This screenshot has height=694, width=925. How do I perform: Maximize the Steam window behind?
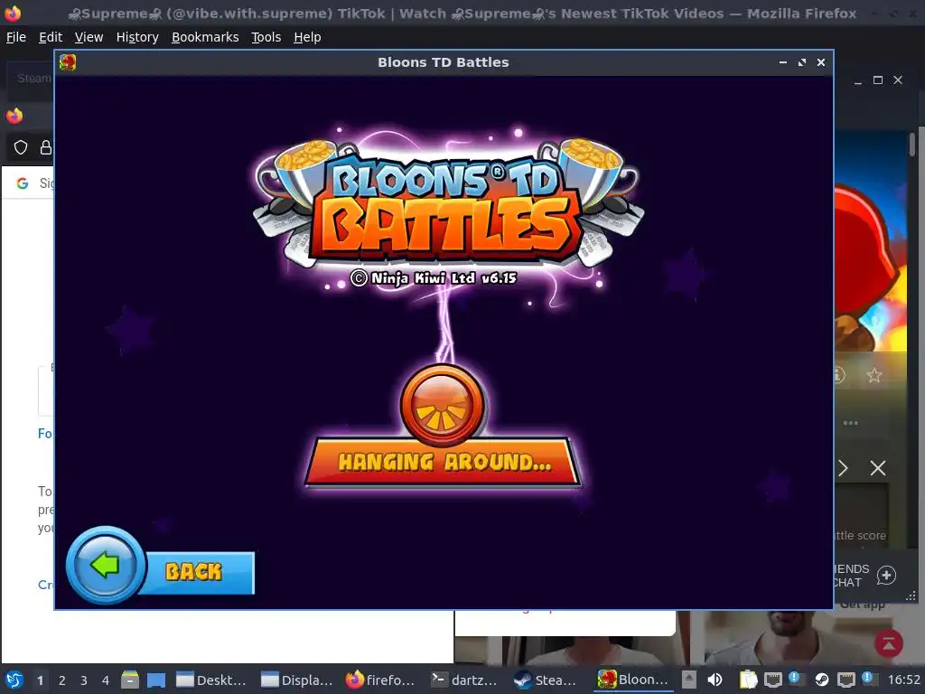(878, 80)
